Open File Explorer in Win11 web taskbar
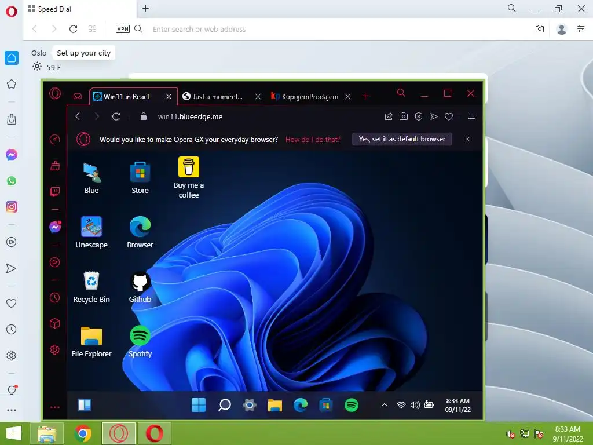This screenshot has width=593, height=445. coord(275,405)
